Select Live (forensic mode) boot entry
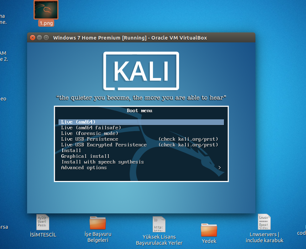Image resolution: width=306 pixels, height=249 pixels. (141, 133)
